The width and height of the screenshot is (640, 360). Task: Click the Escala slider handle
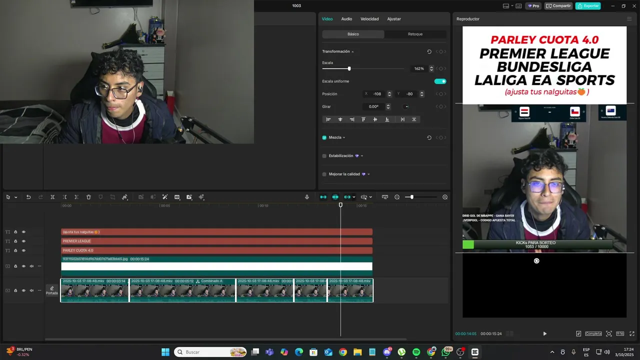tap(349, 68)
